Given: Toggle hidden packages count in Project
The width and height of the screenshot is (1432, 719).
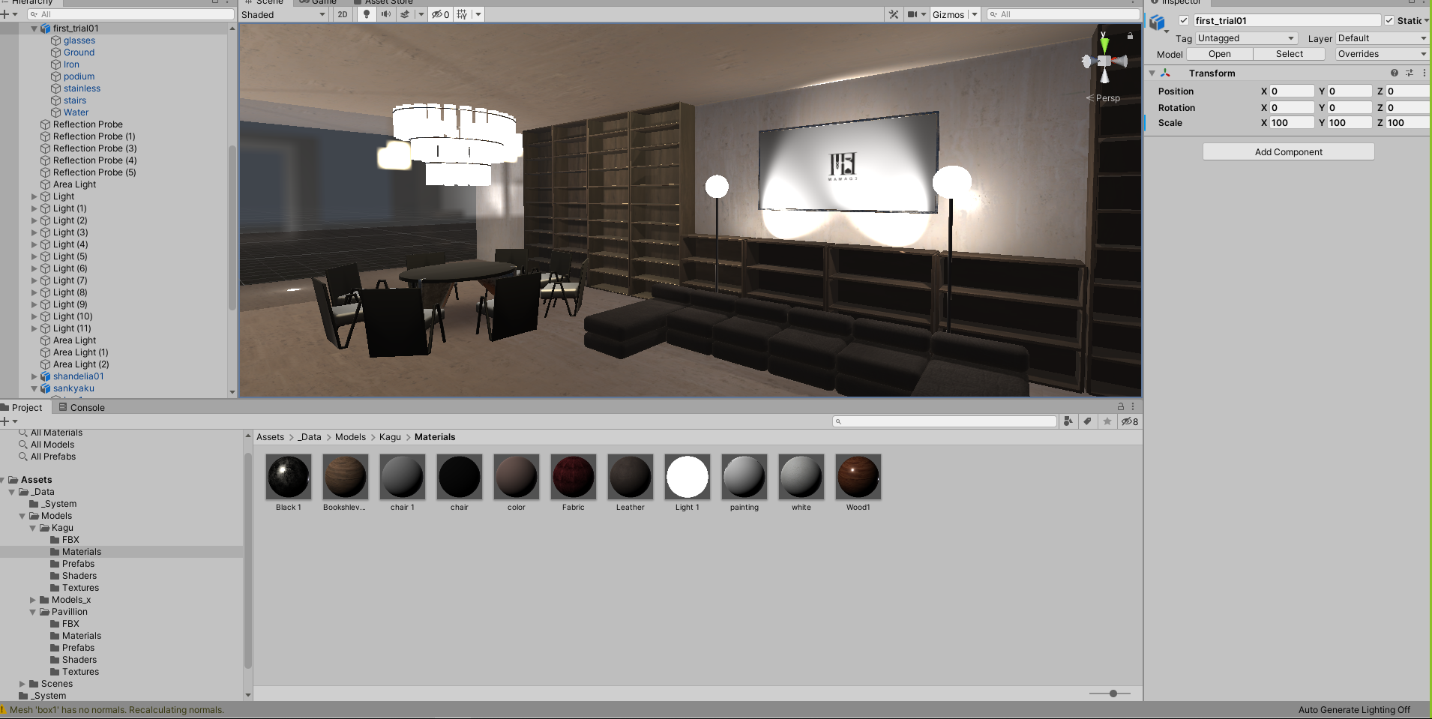Looking at the screenshot, I should (x=1130, y=421).
